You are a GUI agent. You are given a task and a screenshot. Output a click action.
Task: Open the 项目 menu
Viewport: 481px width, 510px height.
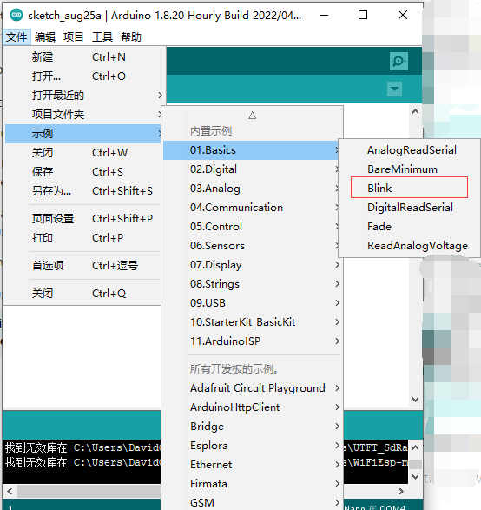pyautogui.click(x=74, y=36)
